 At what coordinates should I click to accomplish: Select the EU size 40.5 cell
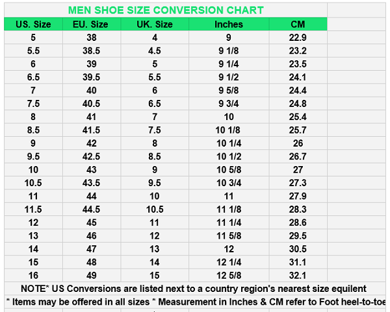[91, 104]
